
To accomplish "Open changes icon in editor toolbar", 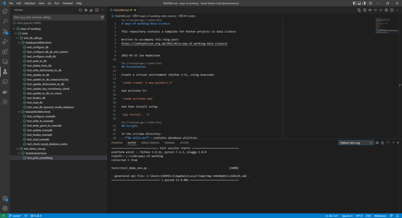I will (x=359, y=10).
